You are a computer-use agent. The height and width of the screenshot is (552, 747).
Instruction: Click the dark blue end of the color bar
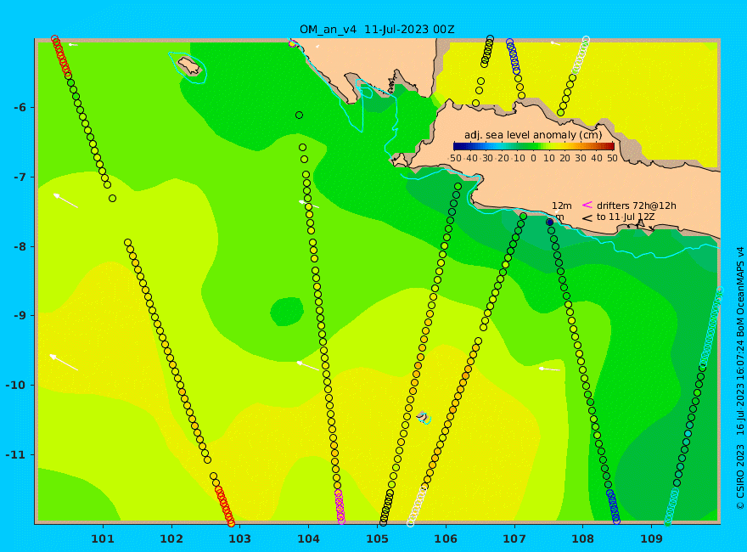(x=458, y=146)
